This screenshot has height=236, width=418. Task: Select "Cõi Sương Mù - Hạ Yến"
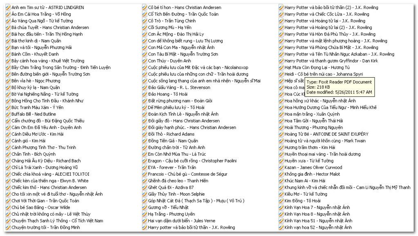pyautogui.click(x=170, y=27)
